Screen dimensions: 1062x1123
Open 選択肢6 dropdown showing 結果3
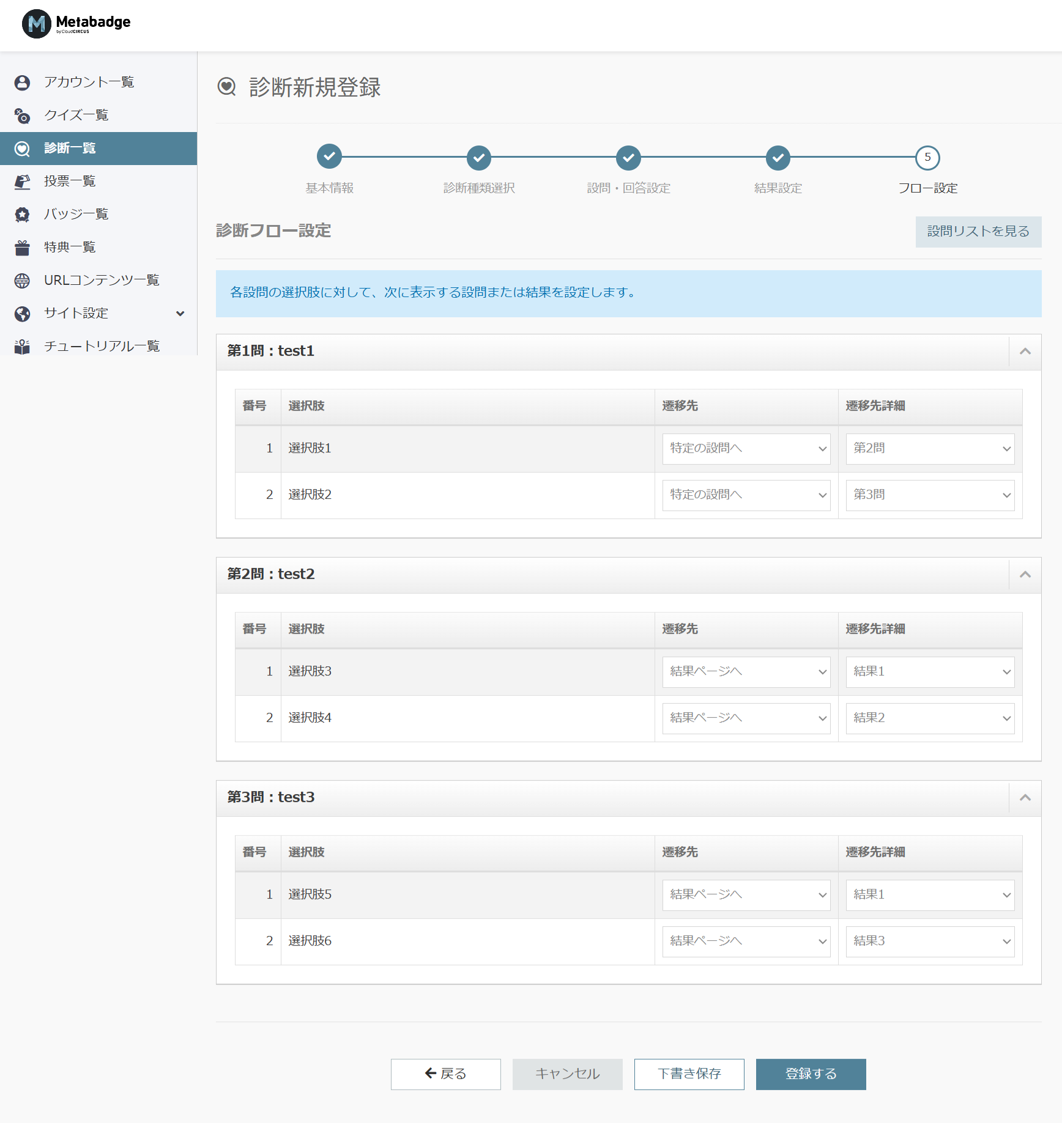929,941
